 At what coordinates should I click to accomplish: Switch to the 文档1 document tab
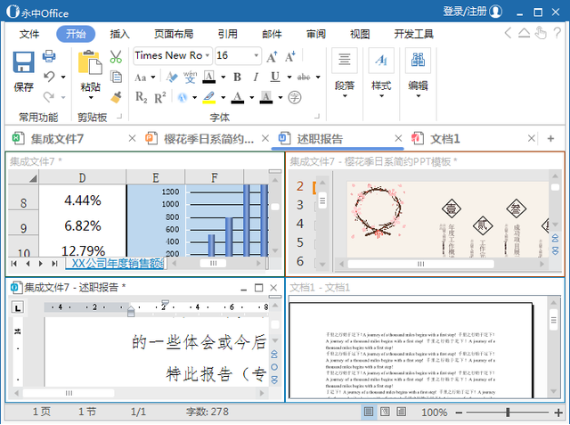coord(445,138)
